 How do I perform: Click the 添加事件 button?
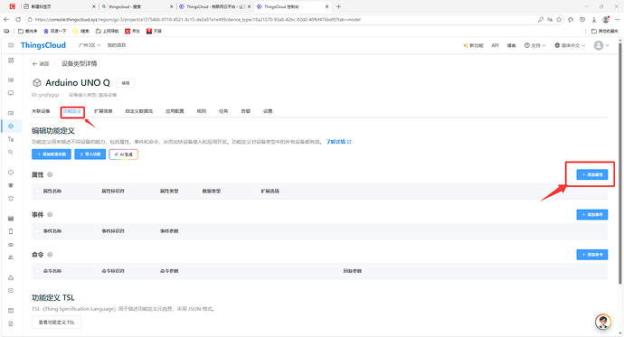click(x=592, y=215)
